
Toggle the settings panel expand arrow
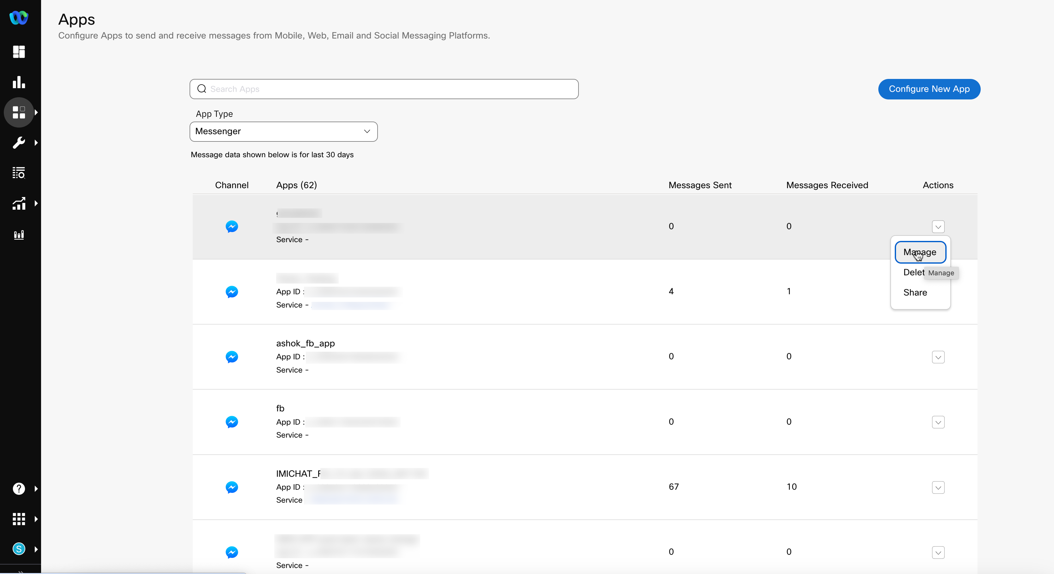(35, 143)
